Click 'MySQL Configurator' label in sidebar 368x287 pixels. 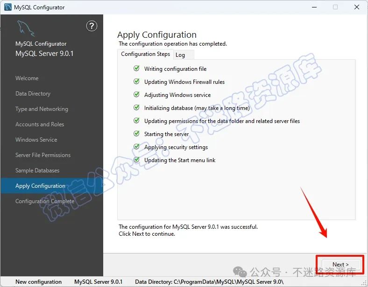(x=41, y=44)
